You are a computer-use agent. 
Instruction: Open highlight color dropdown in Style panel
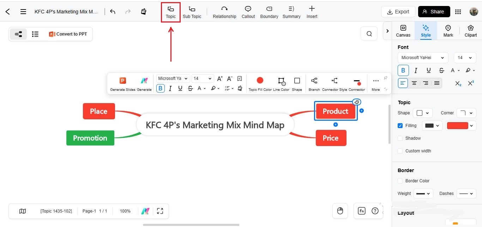pyautogui.click(x=470, y=70)
